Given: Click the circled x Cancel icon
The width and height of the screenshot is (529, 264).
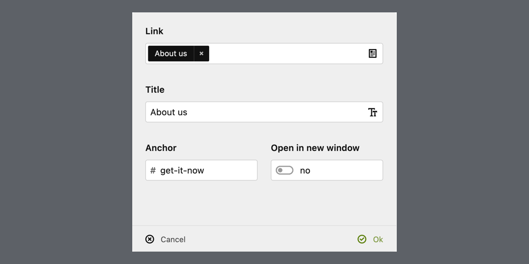Looking at the screenshot, I should click(149, 239).
